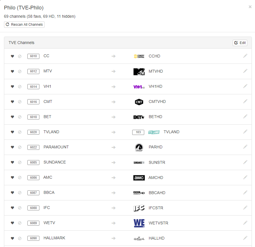Edit the BET channel mapping pencil
The width and height of the screenshot is (255, 247).
[245, 116]
